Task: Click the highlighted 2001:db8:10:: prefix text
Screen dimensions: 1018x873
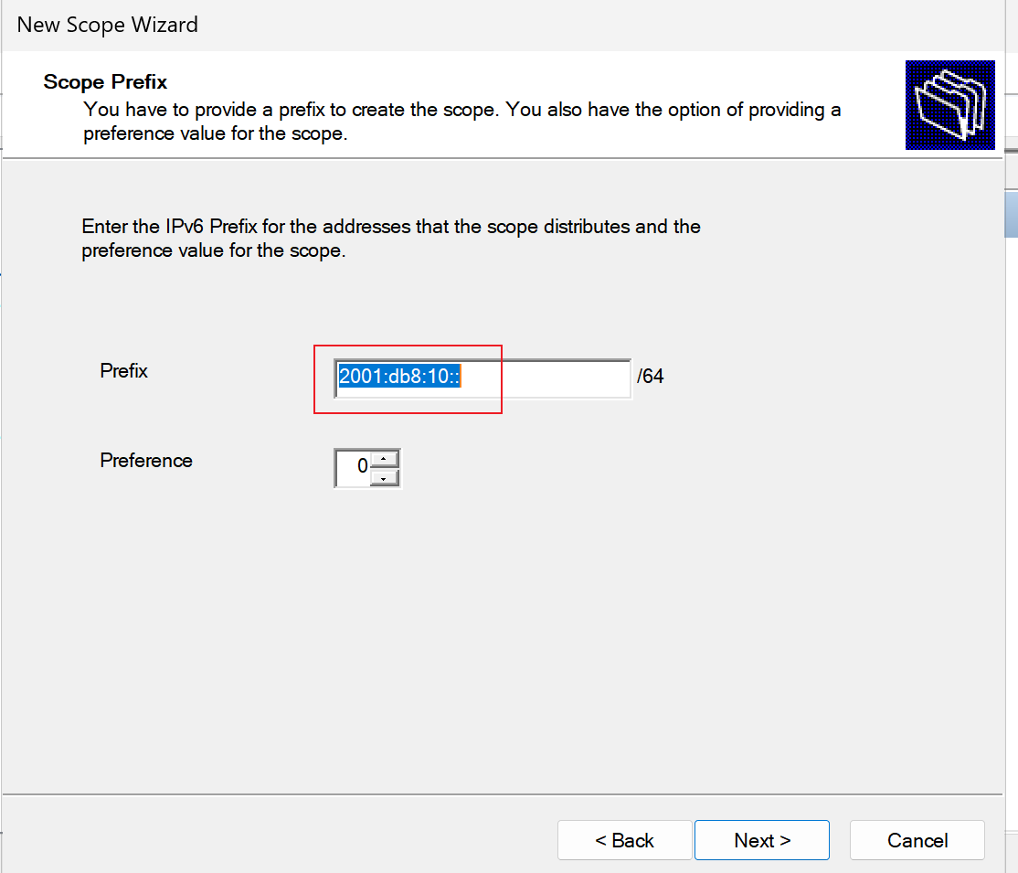Action: click(399, 376)
